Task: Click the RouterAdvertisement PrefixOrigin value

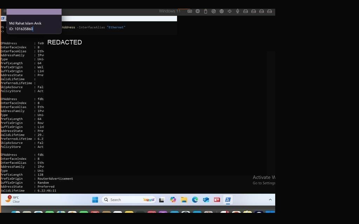Action: coord(55,179)
